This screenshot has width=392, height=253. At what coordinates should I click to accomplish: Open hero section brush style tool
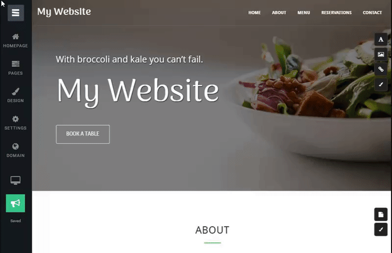pyautogui.click(x=381, y=84)
